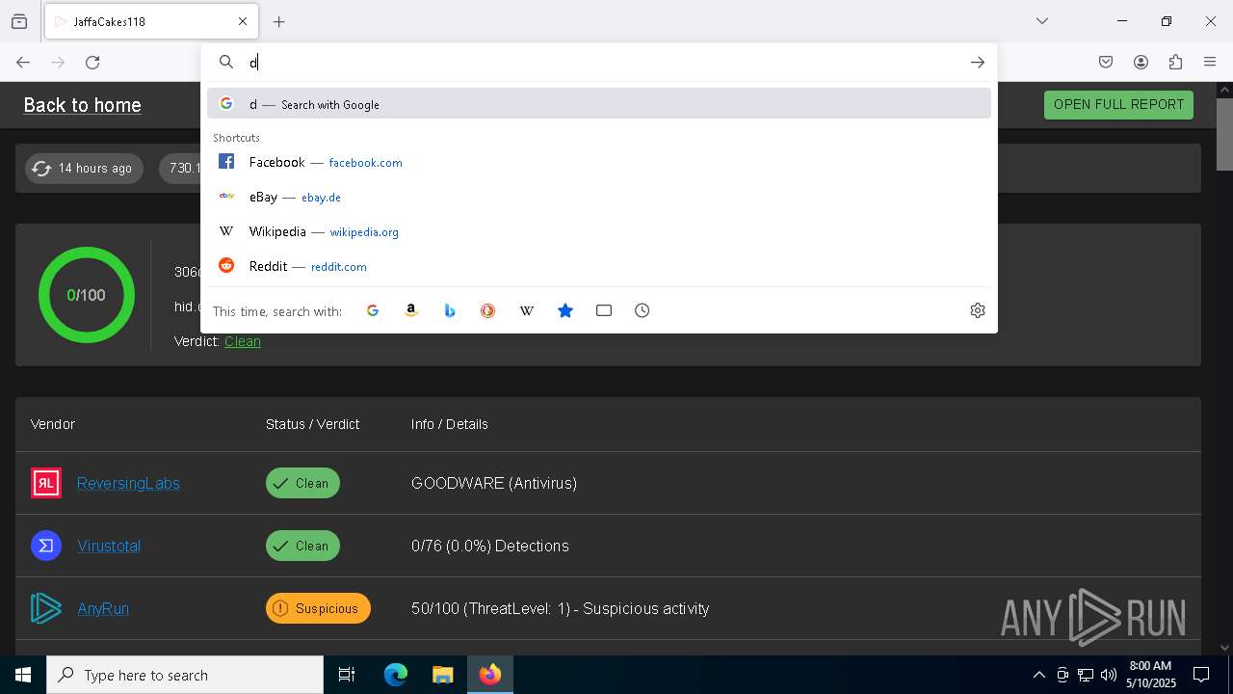The width and height of the screenshot is (1233, 694).
Task: Open Task View in taskbar
Action: [347, 675]
